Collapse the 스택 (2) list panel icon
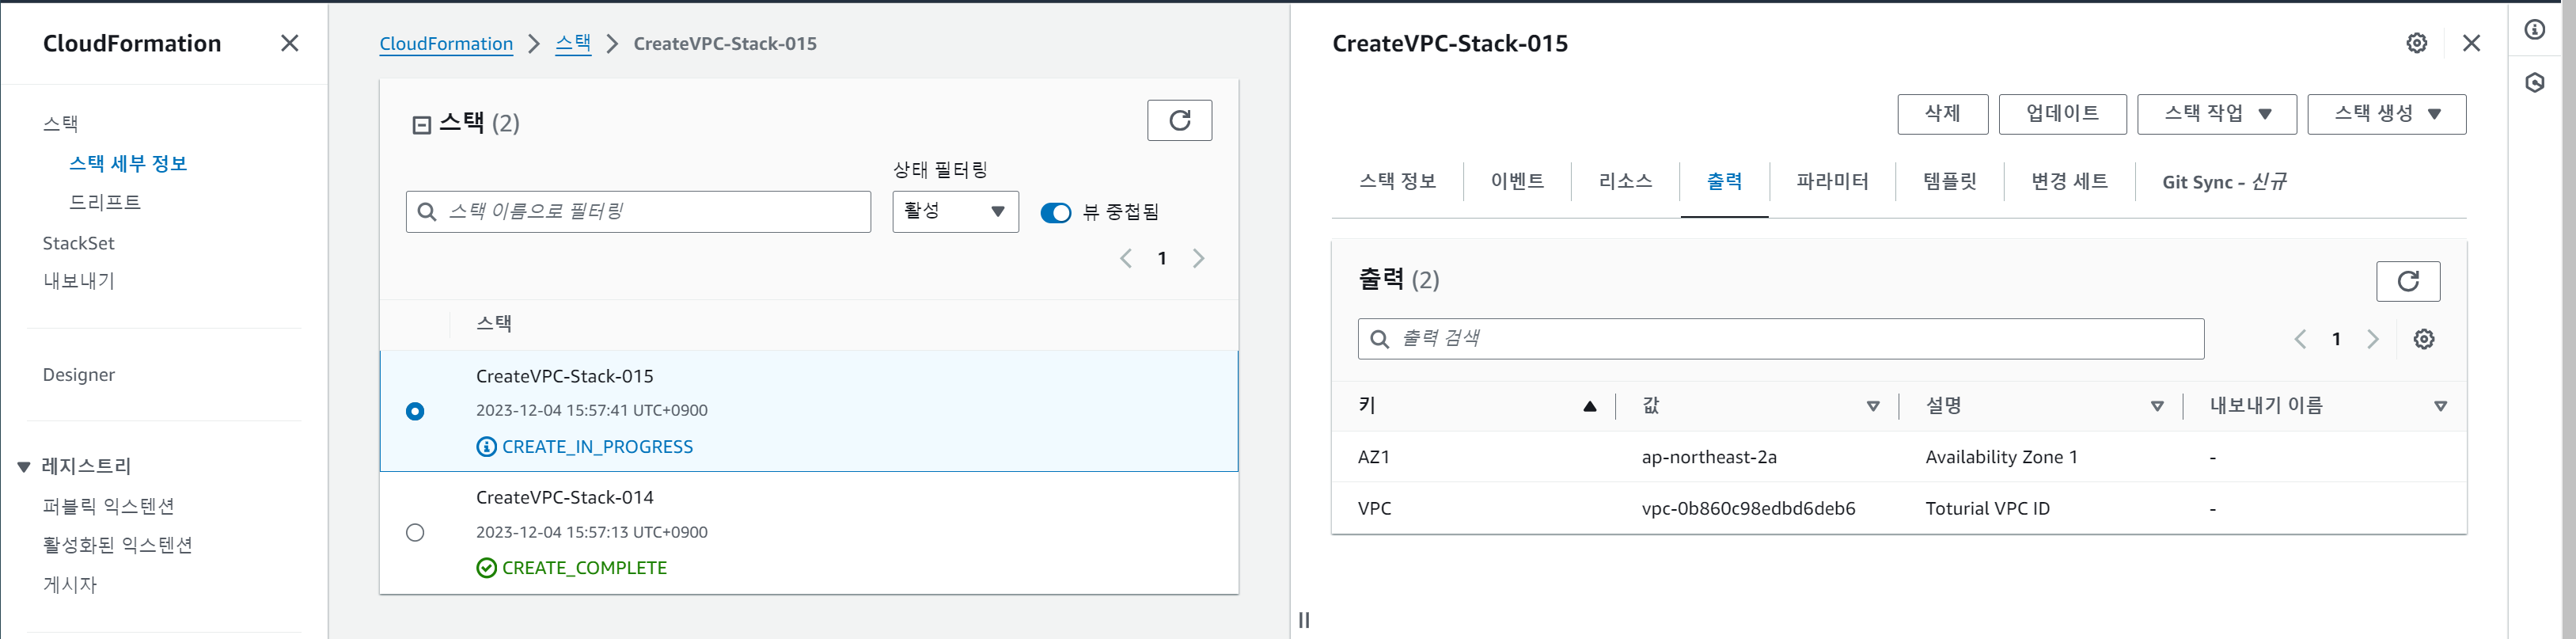 point(422,125)
